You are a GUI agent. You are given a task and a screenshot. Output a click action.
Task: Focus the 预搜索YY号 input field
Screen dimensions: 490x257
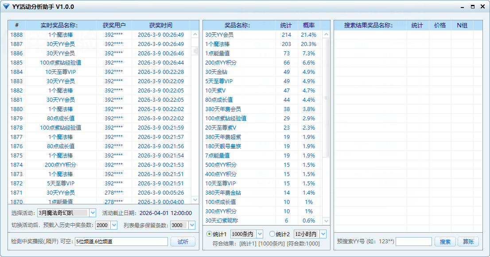[x=414, y=242]
